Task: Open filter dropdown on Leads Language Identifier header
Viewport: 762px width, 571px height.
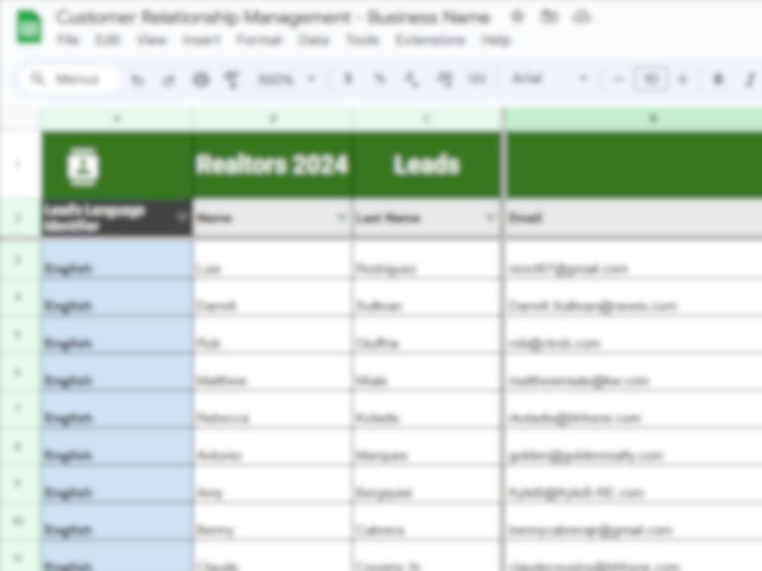Action: click(183, 217)
